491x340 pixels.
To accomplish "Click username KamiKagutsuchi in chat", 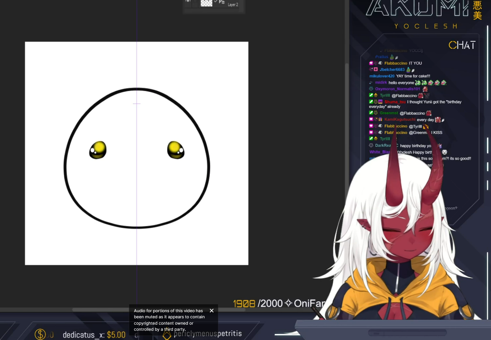I will click(x=400, y=120).
